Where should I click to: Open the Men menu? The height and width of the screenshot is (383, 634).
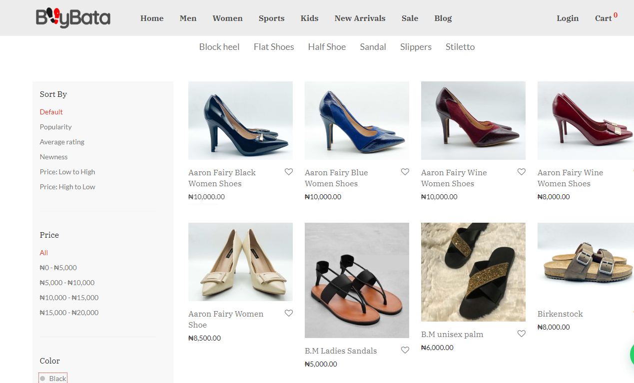[x=188, y=18]
